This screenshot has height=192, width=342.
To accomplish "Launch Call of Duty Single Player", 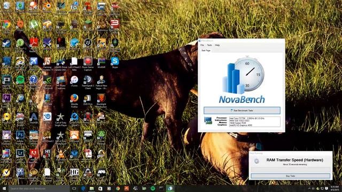I will coord(60,117).
